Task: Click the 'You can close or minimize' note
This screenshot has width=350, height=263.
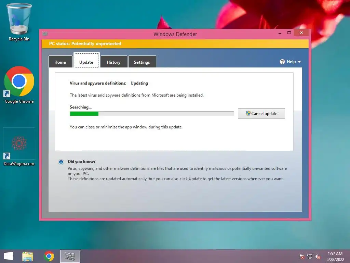Action: (x=126, y=127)
